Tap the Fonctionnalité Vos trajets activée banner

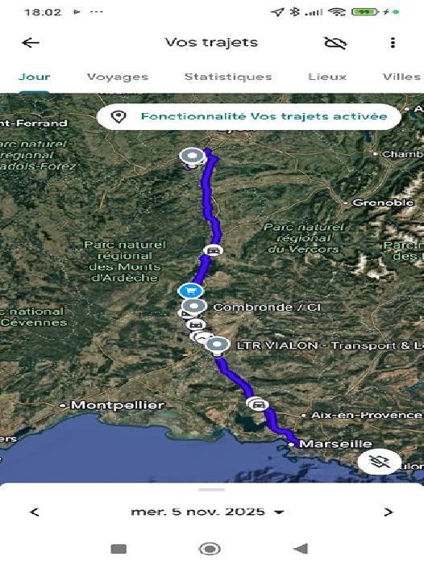249,117
